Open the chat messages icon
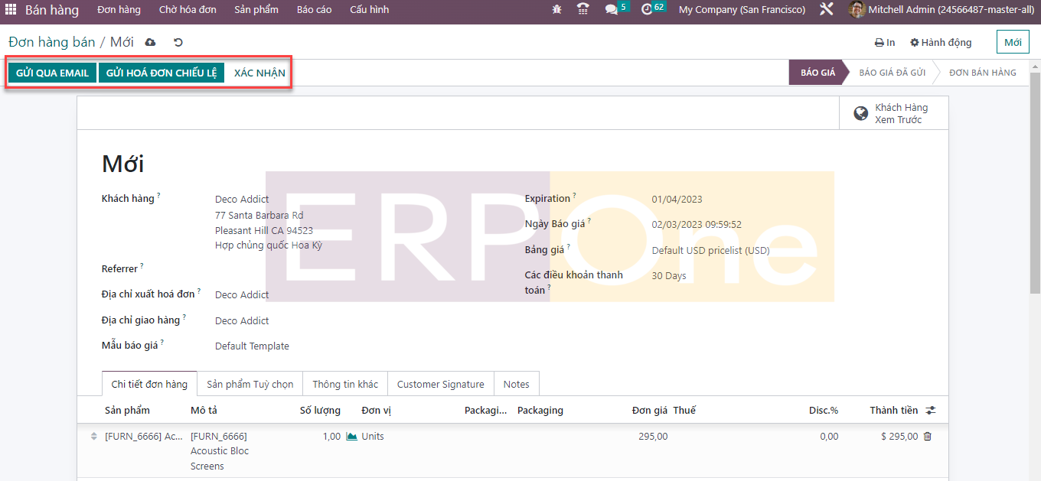Screen dimensions: 1041x481 tap(612, 10)
